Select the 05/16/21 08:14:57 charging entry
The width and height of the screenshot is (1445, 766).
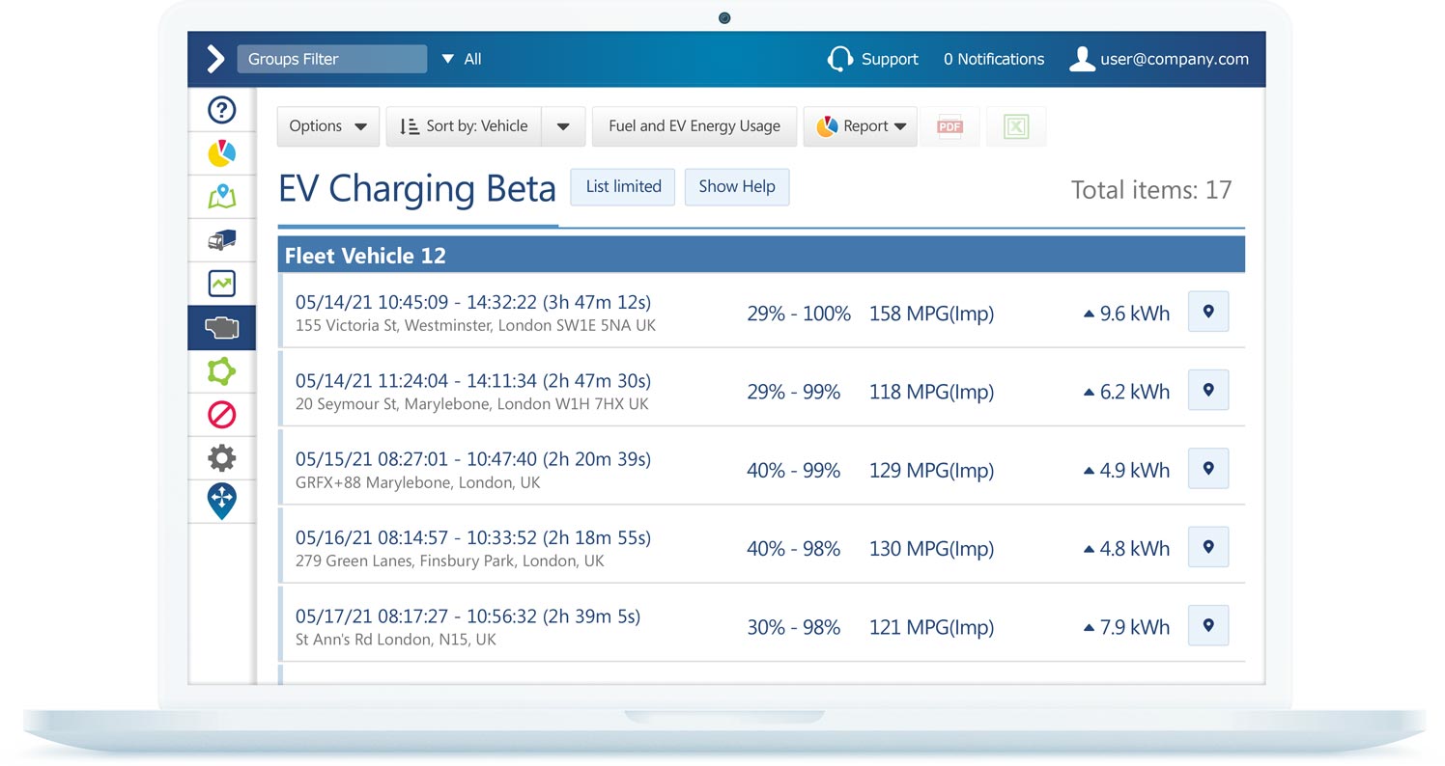(x=761, y=547)
